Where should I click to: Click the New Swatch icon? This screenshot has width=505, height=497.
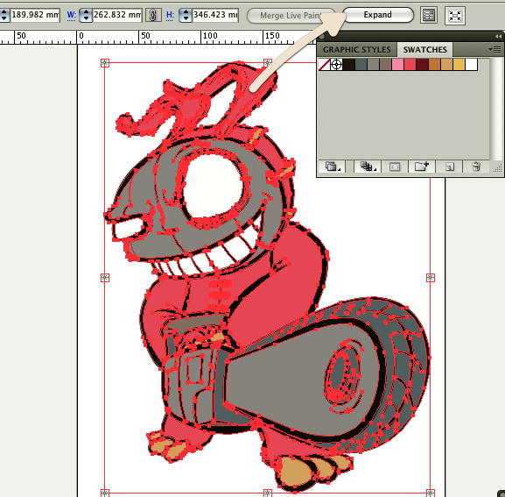point(449,167)
